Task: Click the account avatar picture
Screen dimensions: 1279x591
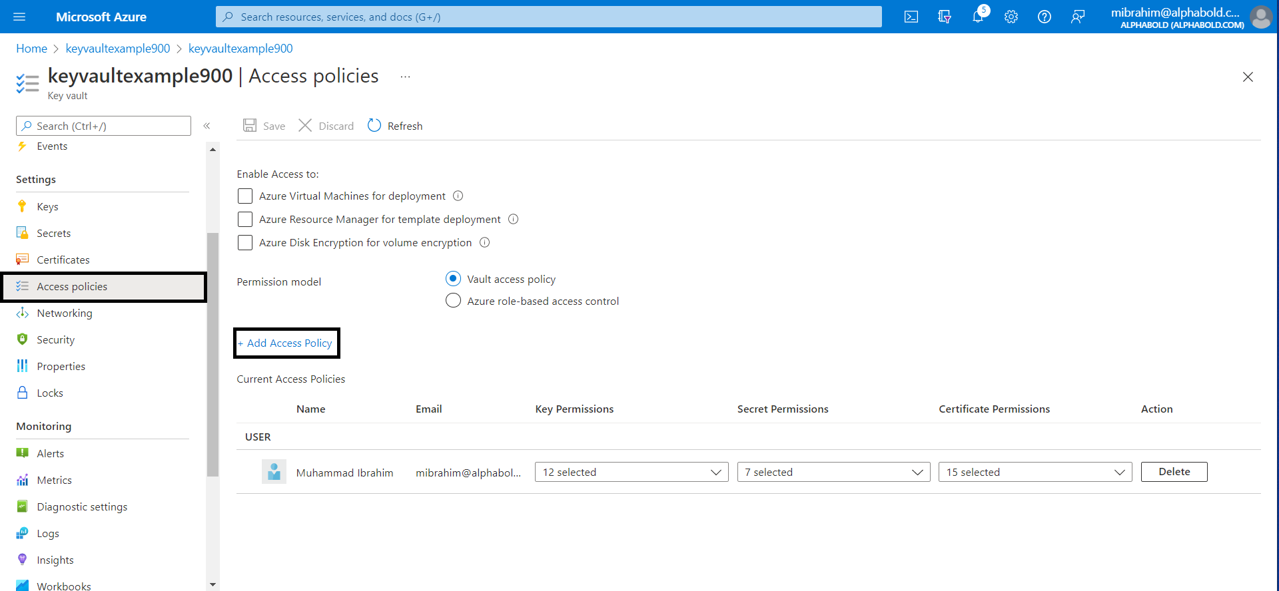Action: (1261, 17)
